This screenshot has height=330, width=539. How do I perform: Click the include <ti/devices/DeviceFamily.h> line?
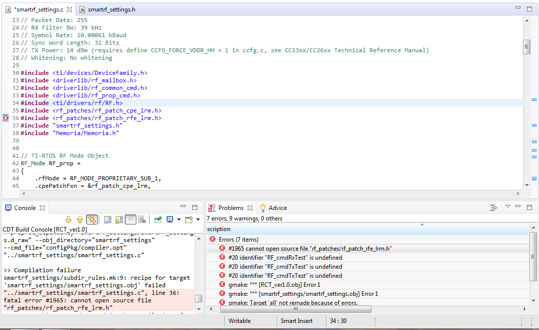pyautogui.click(x=84, y=73)
